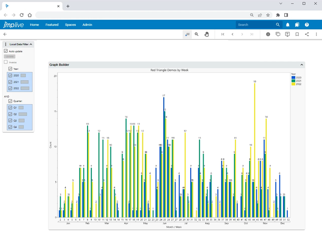This screenshot has width=322, height=250.
Task: Open the report info details icon
Action: click(x=268, y=34)
